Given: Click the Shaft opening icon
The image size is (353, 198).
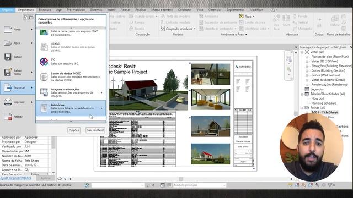Looking at the screenshot, I should (286, 18).
